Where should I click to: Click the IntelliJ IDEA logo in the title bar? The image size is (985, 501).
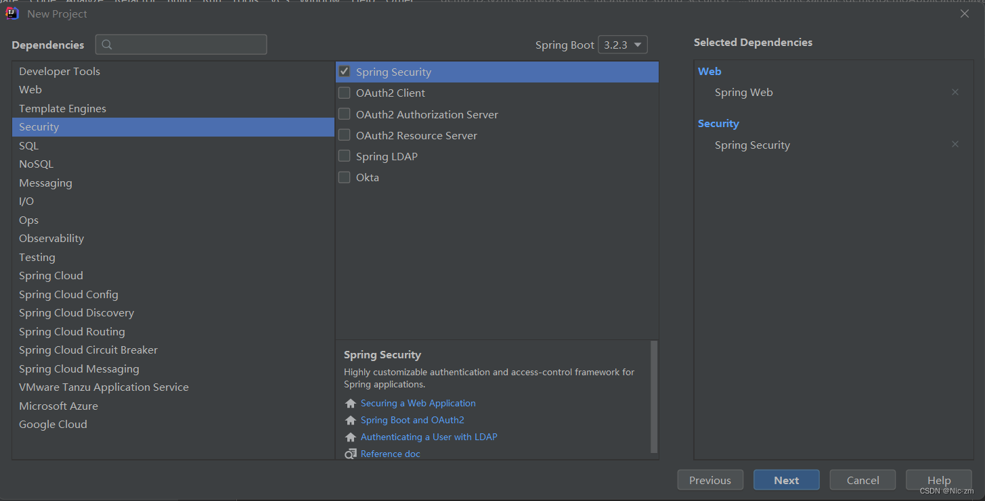click(x=12, y=13)
